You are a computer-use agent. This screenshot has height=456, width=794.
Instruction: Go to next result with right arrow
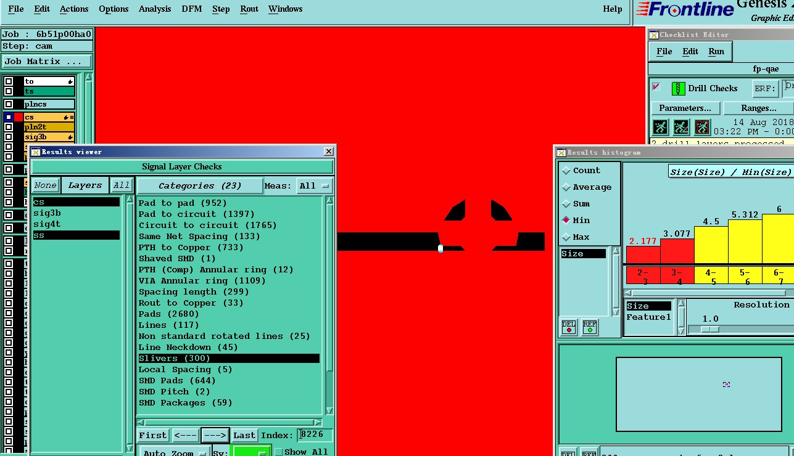215,436
